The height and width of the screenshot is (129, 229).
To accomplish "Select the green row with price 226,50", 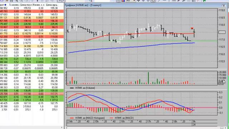I will pos(32,24).
